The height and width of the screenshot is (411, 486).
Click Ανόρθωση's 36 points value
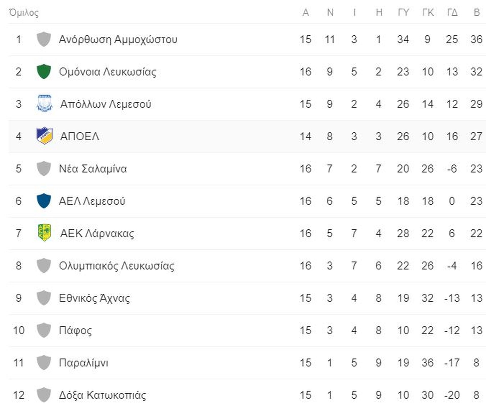[x=476, y=39]
